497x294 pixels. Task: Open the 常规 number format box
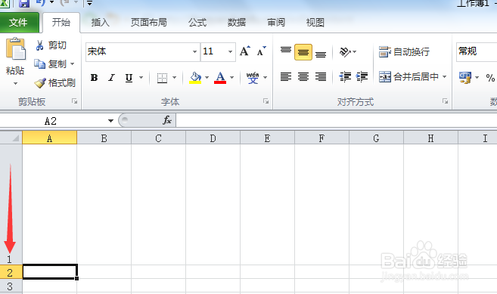477,51
